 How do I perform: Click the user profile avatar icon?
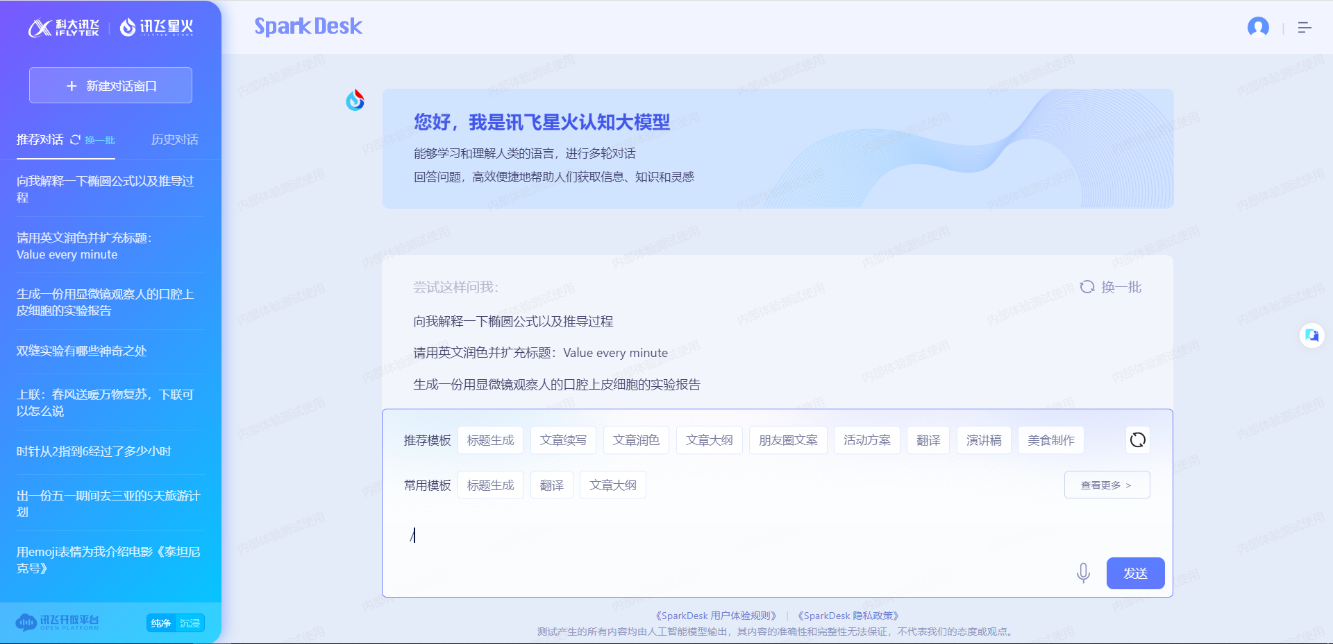pyautogui.click(x=1258, y=27)
